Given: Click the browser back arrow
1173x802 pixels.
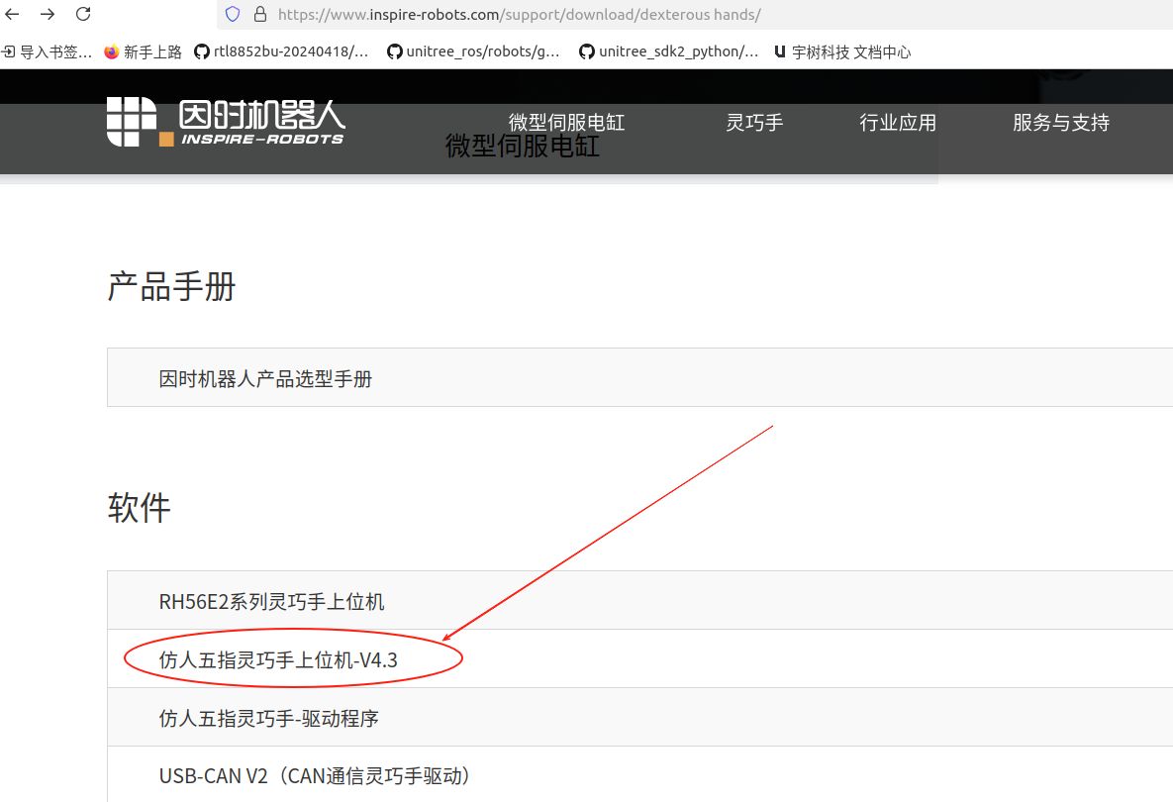Looking at the screenshot, I should click(x=12, y=14).
